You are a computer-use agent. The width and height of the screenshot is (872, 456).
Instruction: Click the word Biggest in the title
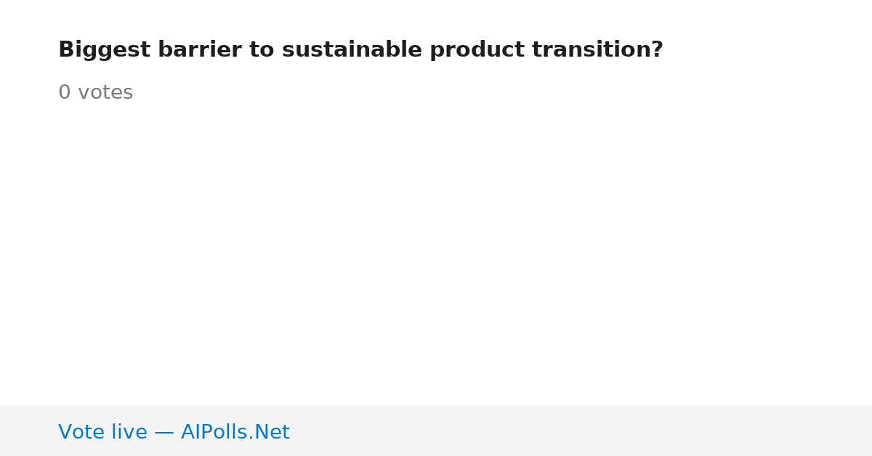point(104,50)
